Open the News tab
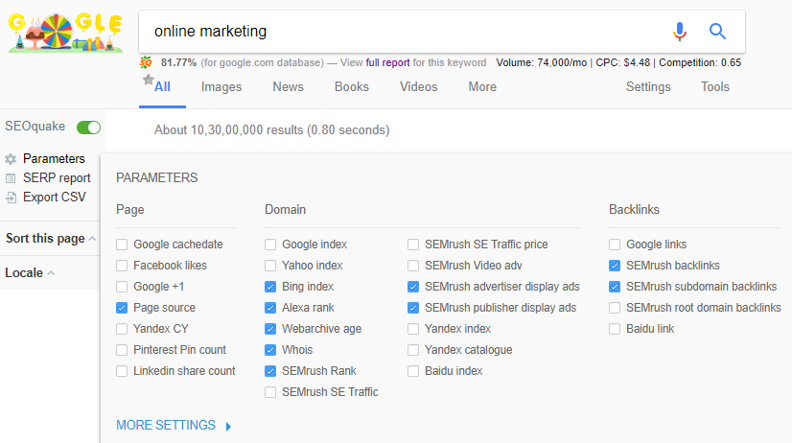The image size is (792, 443). (288, 87)
